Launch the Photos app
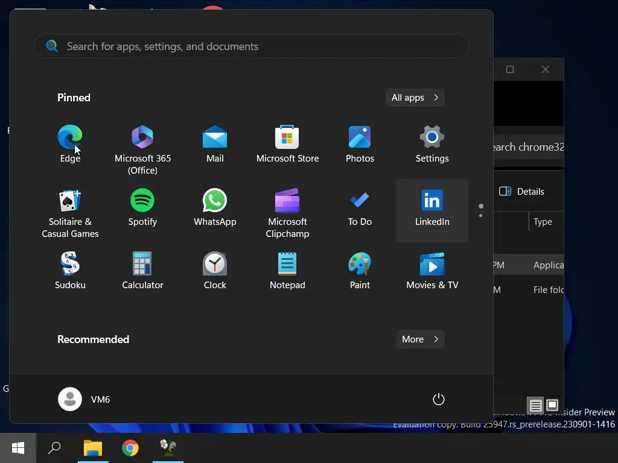Screen dimensions: 618x463 (360, 144)
